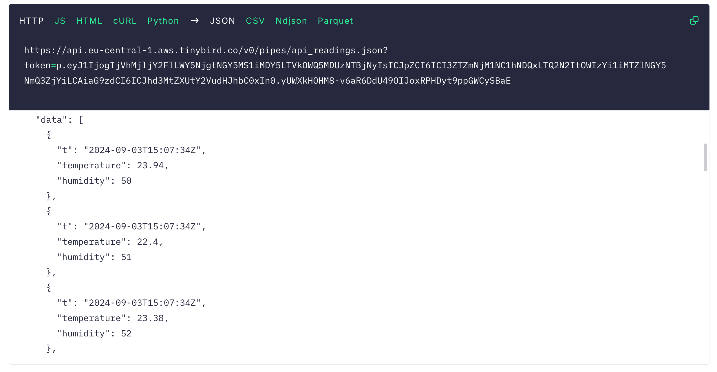Screen dimensions: 717x372
Task: Click the temperature value 23.38
Action: tap(150, 318)
